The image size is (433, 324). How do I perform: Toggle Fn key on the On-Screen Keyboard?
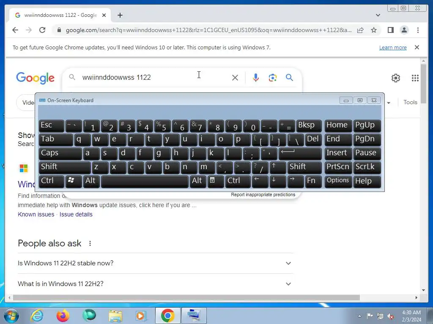pyautogui.click(x=313, y=181)
